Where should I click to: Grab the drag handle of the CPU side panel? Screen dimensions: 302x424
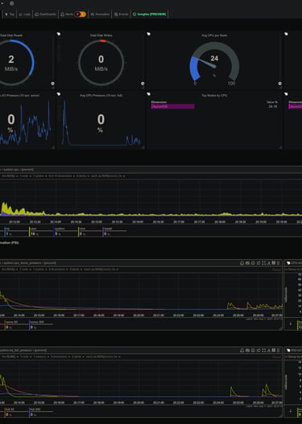point(288,263)
